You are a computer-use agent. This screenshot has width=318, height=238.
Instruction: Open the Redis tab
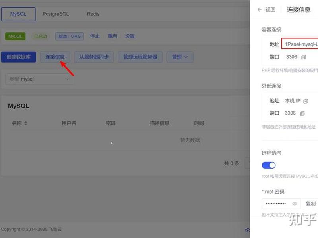93,14
